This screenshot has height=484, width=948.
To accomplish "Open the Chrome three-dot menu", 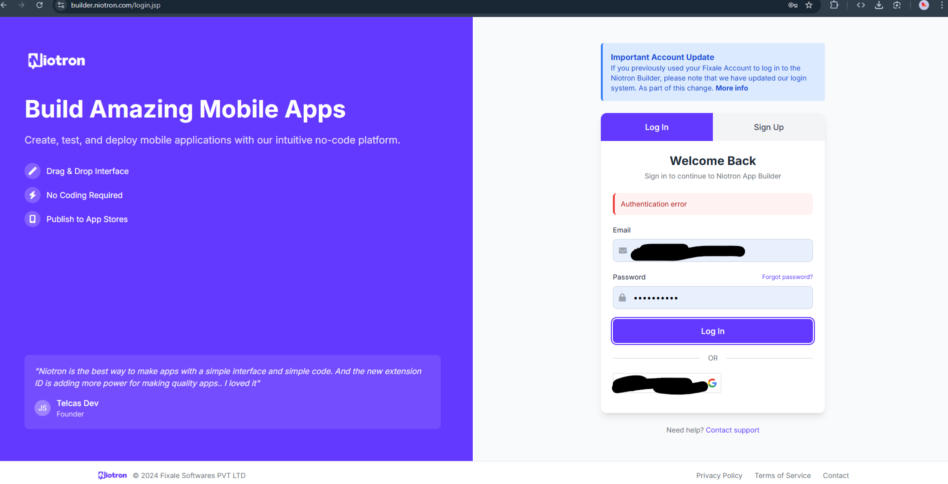I will pos(941,5).
